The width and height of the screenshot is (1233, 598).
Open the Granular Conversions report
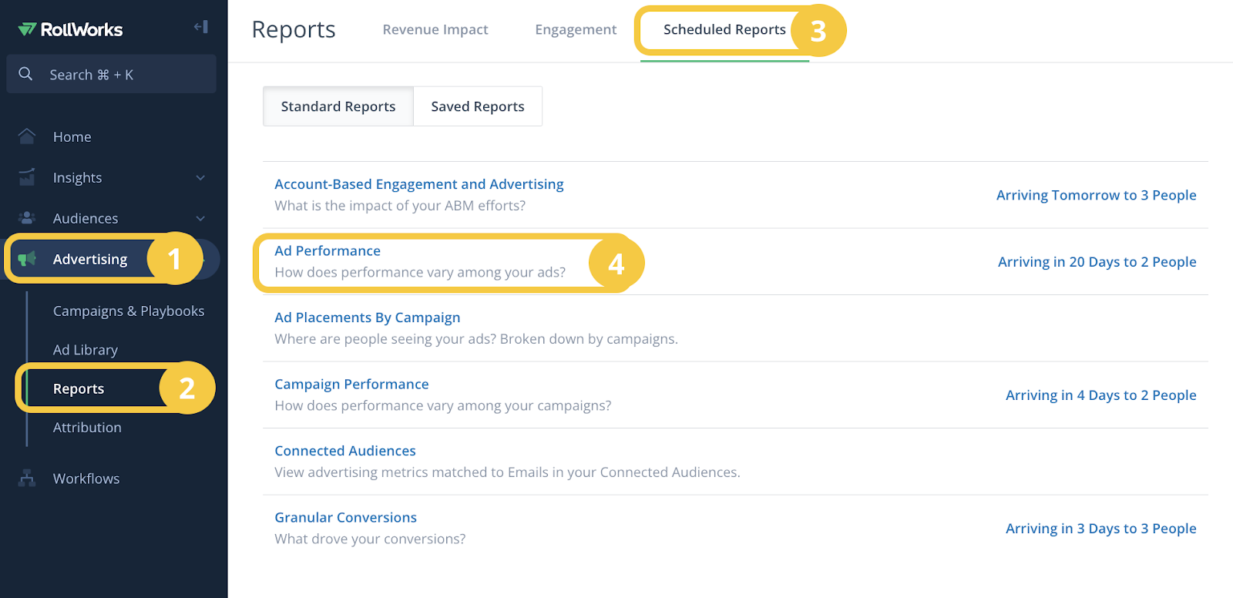pyautogui.click(x=346, y=517)
